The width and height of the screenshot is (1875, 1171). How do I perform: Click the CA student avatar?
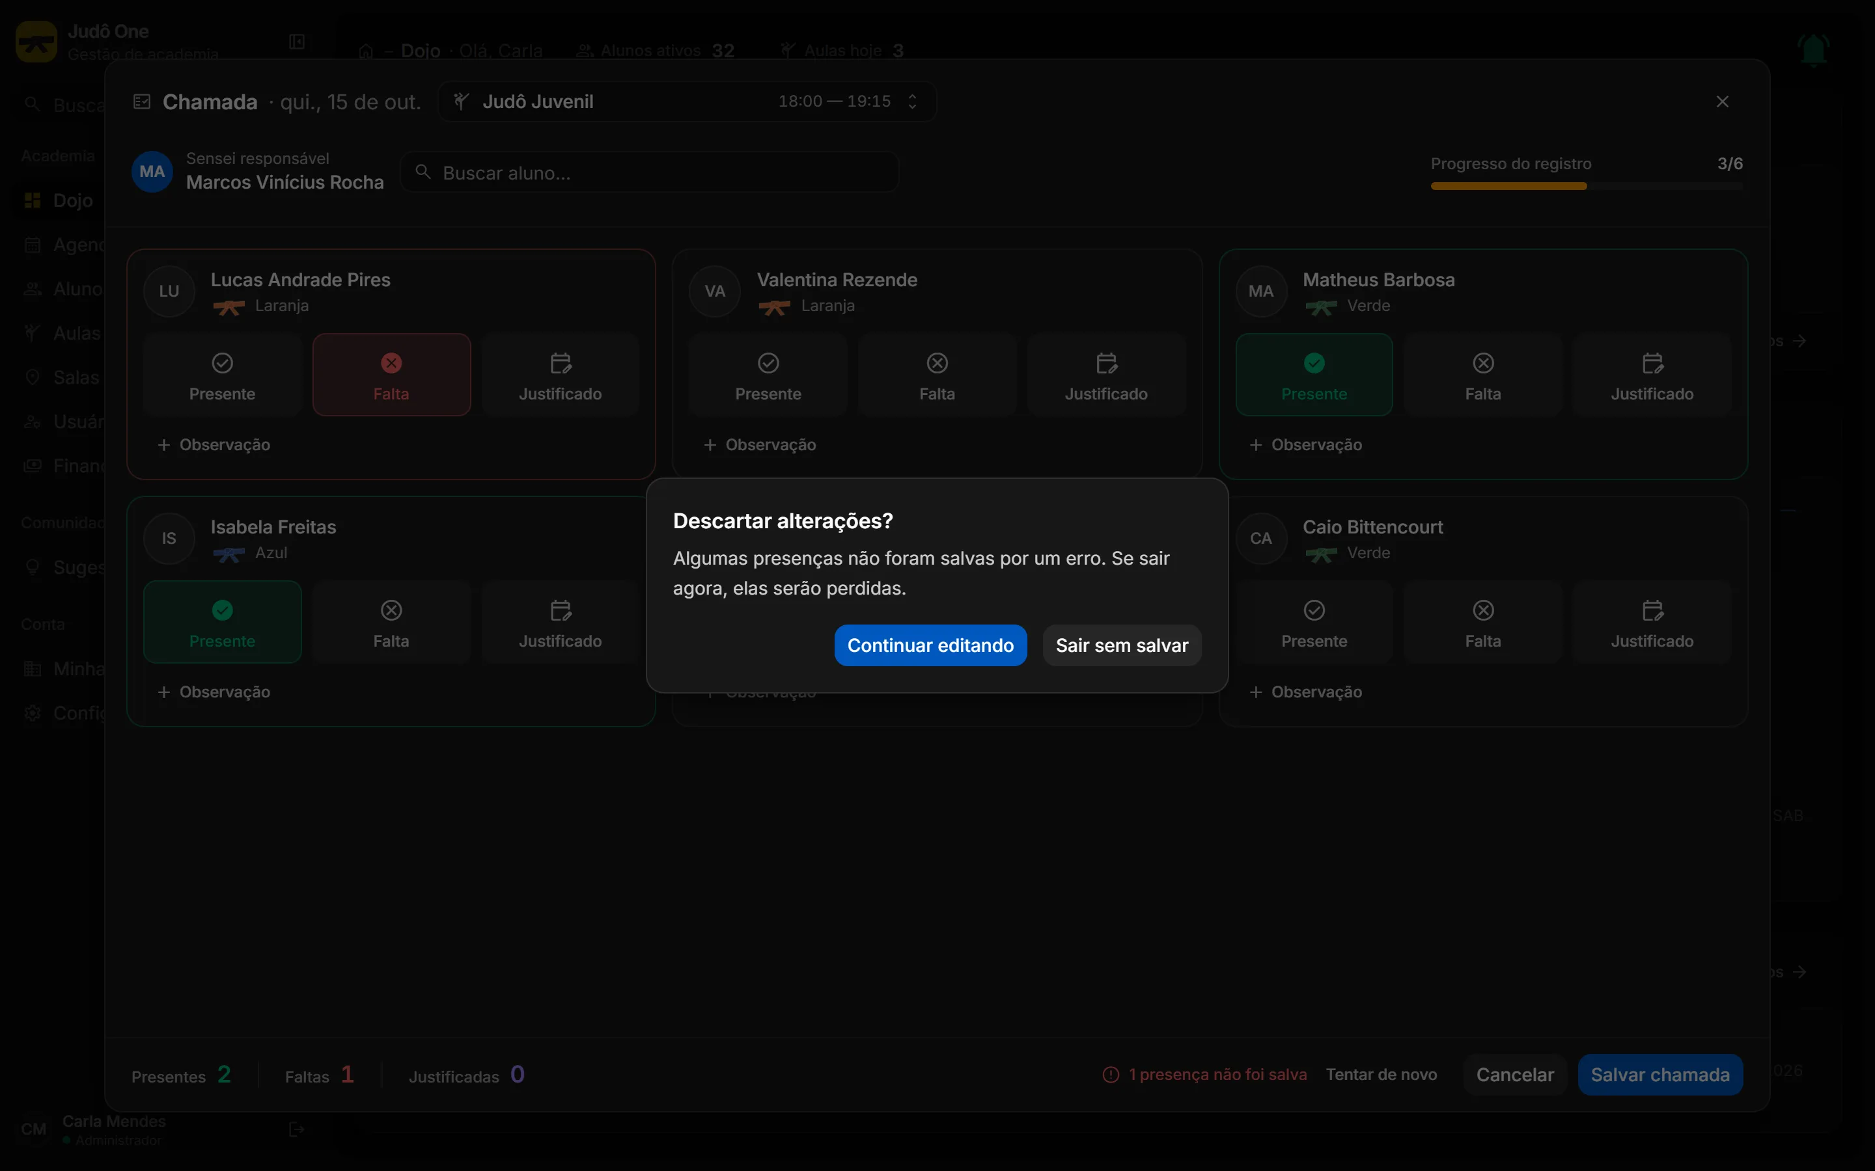[1260, 538]
